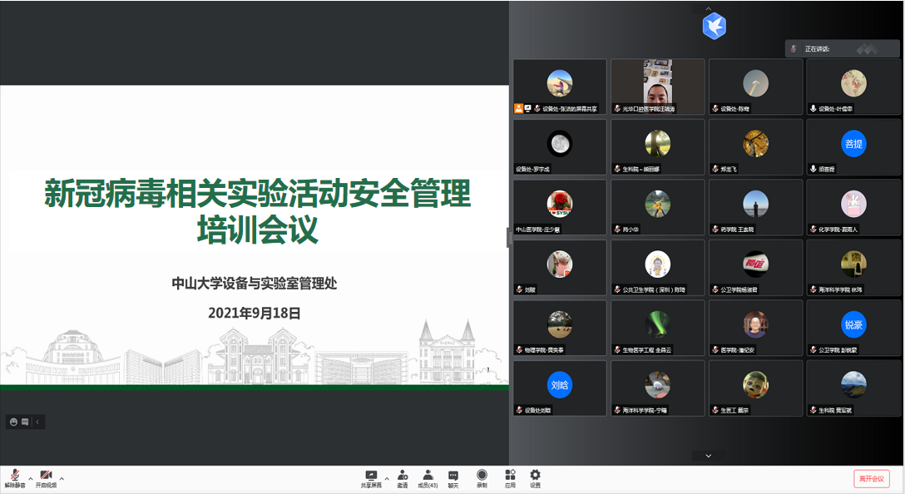
Task: Open audio options arrow beside 解除静音
Action: click(31, 478)
